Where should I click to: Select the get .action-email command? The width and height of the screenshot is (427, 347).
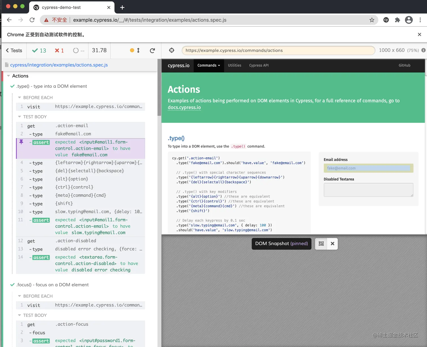80,126
